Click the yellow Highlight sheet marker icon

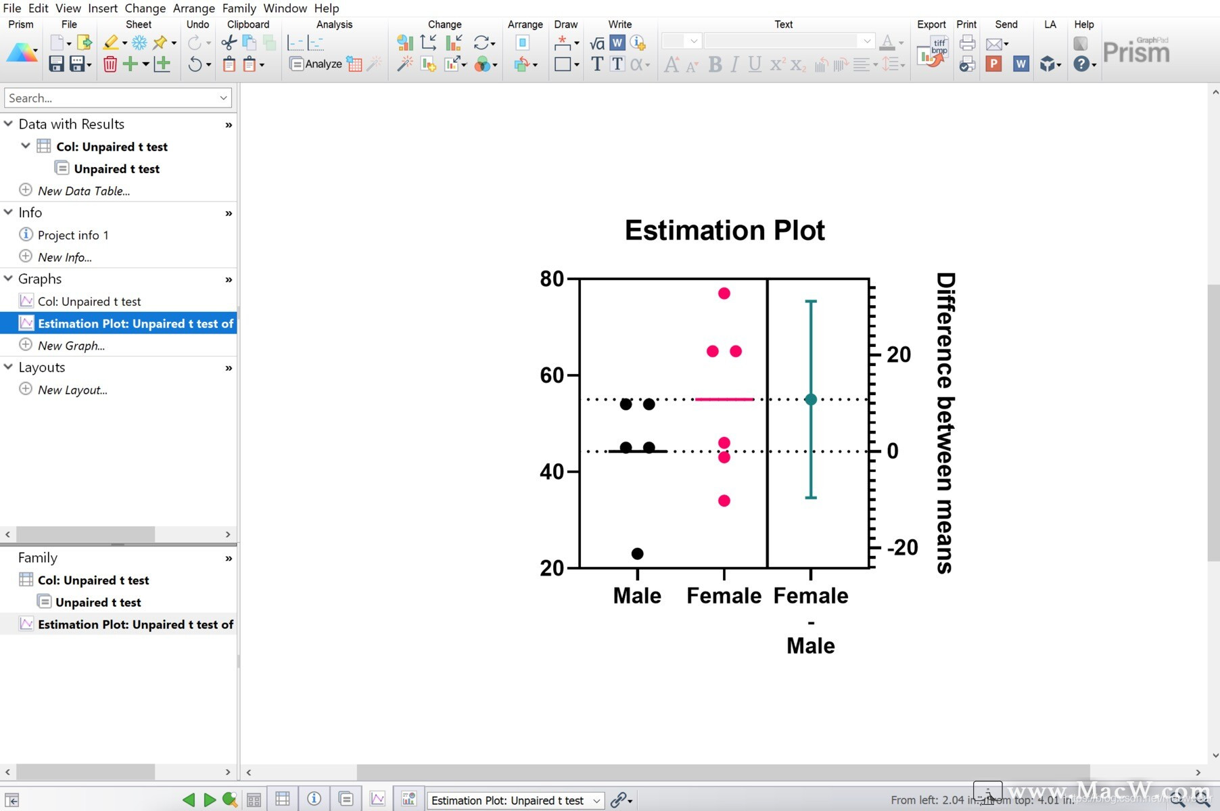point(111,43)
